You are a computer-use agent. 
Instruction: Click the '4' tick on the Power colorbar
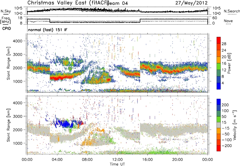pos(223,83)
